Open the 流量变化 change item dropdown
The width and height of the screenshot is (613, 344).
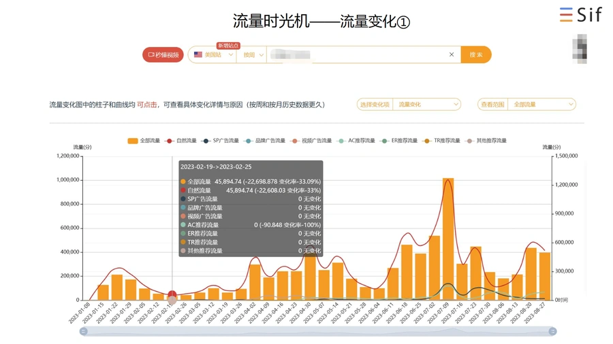(426, 105)
